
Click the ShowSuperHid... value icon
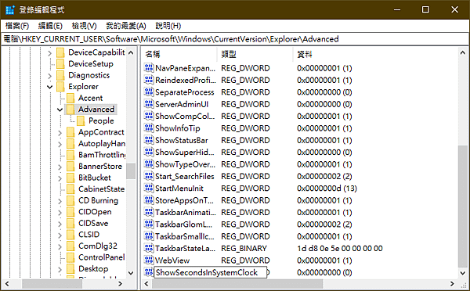[149, 152]
